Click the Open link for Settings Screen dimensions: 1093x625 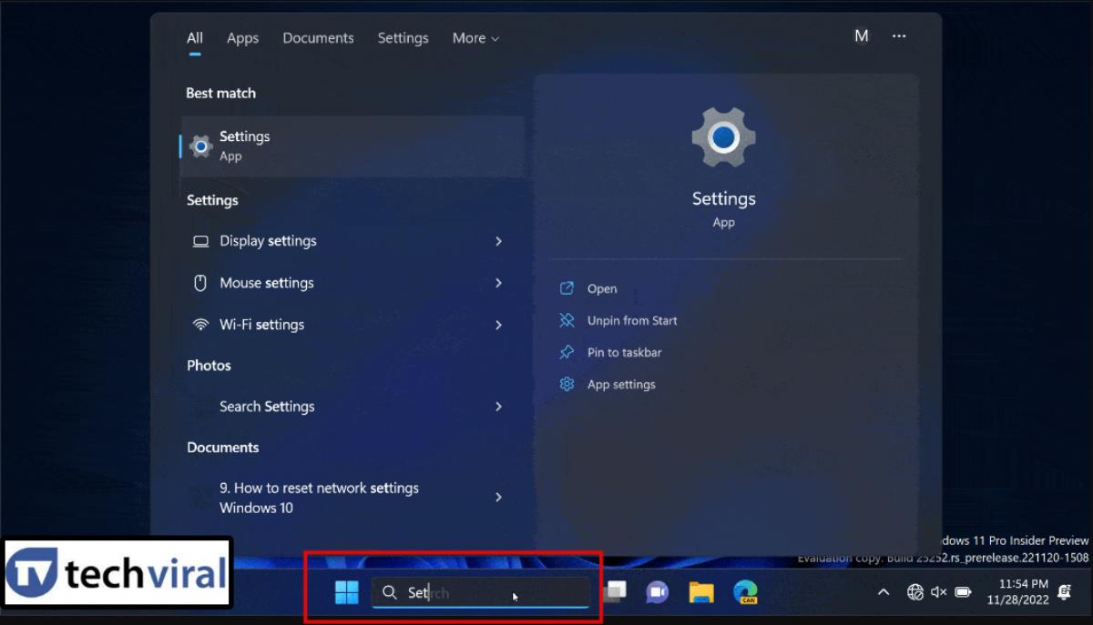pos(601,288)
